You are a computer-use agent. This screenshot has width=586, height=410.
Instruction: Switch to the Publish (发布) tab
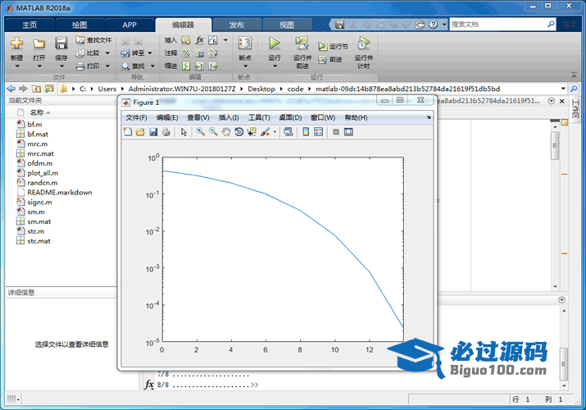pyautogui.click(x=237, y=25)
